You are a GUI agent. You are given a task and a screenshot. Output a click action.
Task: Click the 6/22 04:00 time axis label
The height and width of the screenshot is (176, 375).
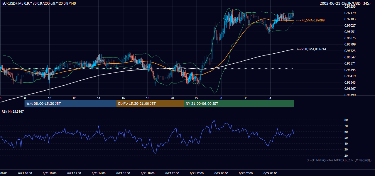click(270, 173)
